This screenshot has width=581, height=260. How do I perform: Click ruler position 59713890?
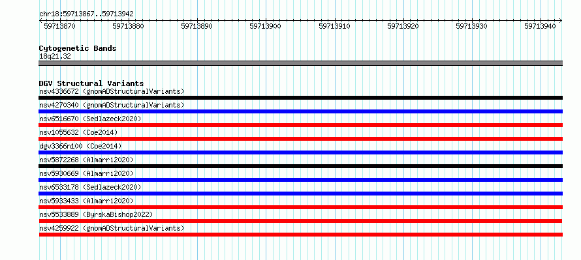click(x=196, y=26)
